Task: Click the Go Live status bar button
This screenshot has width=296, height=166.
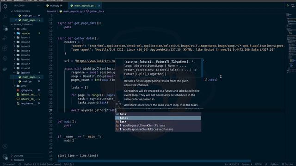Action: click(x=287, y=164)
